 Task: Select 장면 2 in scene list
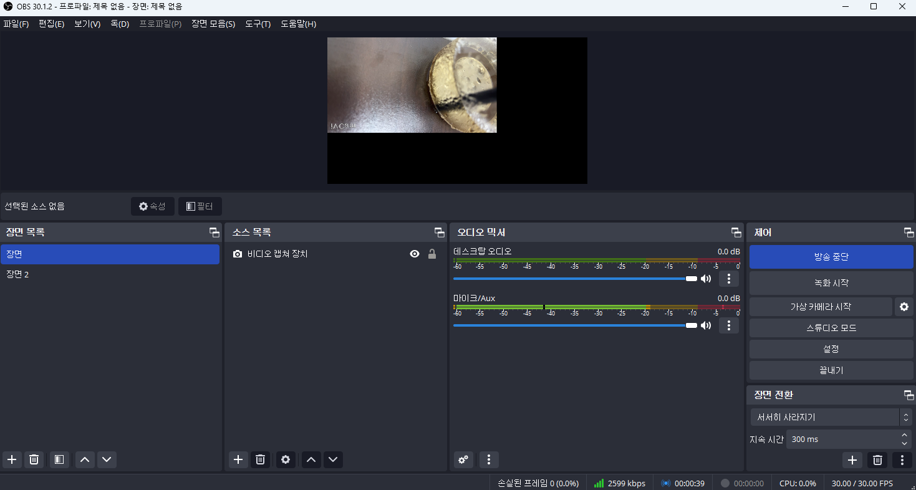pyautogui.click(x=110, y=274)
